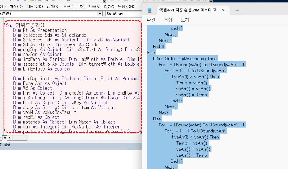This screenshot has height=169, width=288.
Task: Close the 엑셀-PPT VBA 마스터 코드 tab
Action: tap(223, 10)
